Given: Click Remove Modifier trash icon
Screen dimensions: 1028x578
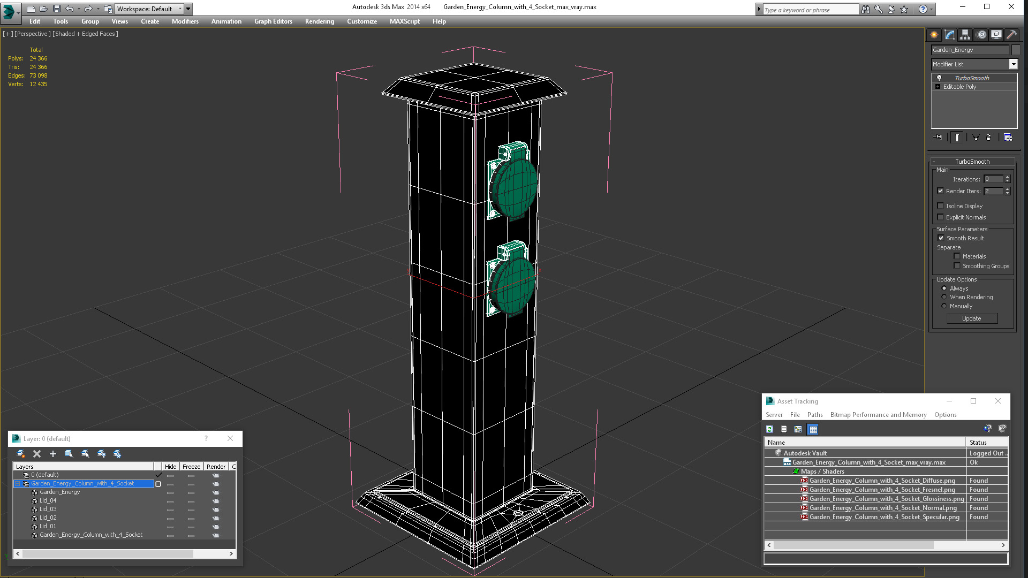Looking at the screenshot, I should (x=989, y=138).
